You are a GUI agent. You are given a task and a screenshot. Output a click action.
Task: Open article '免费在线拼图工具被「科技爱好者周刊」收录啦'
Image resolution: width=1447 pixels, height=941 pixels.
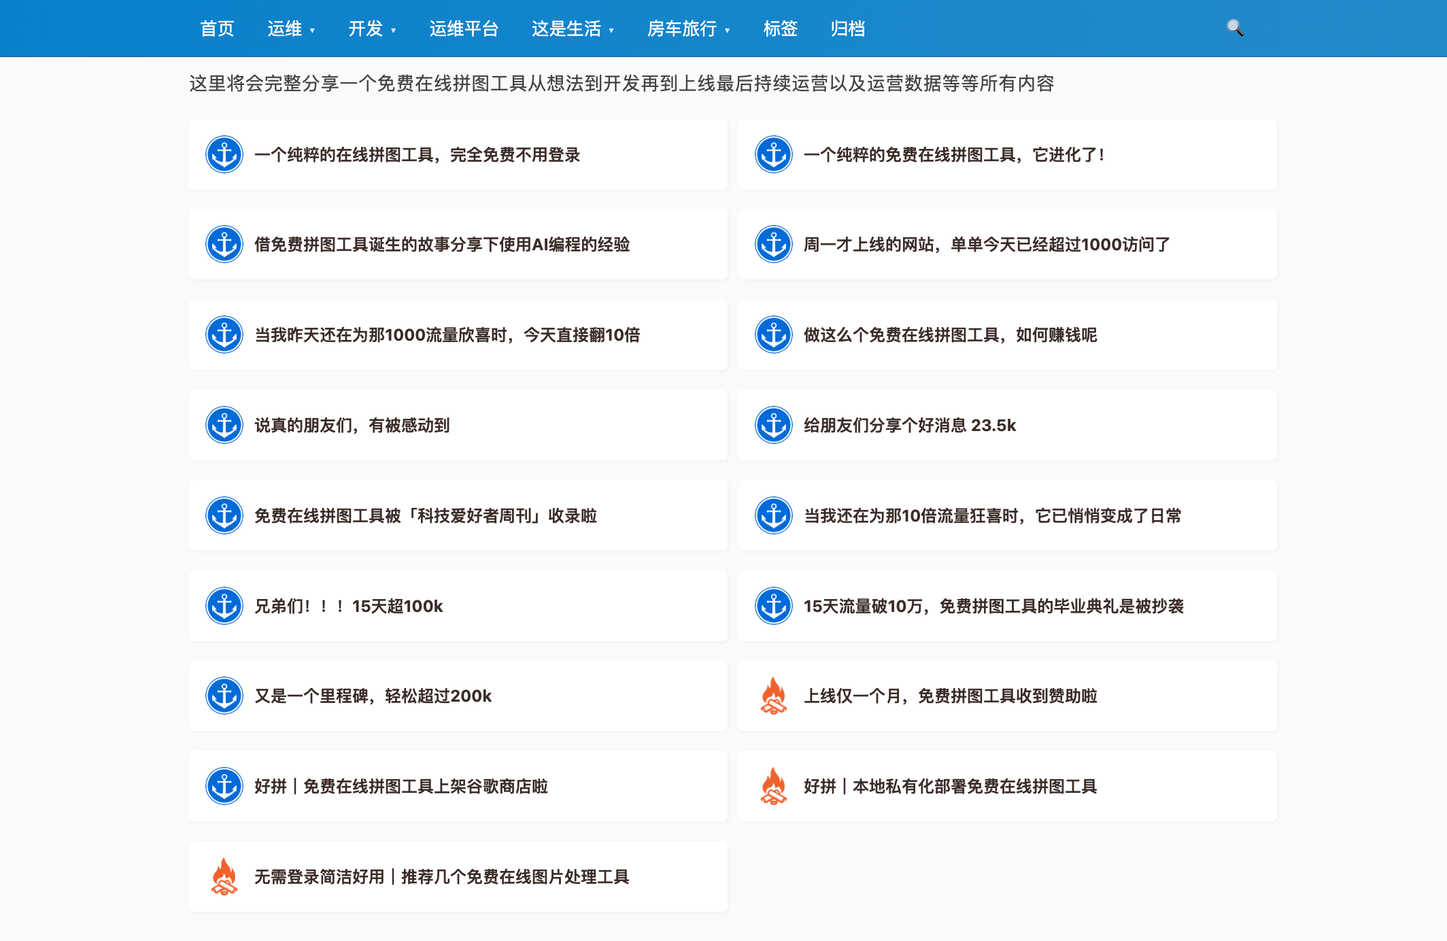425,516
